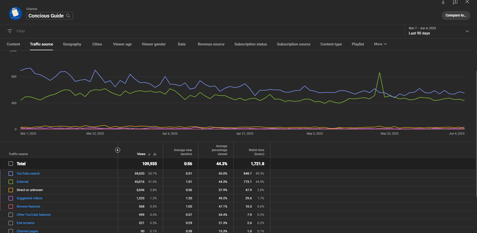Image resolution: width=477 pixels, height=233 pixels.
Task: Click the plus icon to add metric
Action: (x=118, y=150)
